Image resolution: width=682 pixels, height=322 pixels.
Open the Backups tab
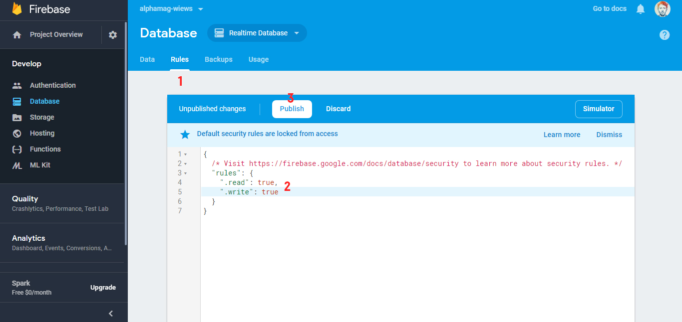[x=219, y=59]
